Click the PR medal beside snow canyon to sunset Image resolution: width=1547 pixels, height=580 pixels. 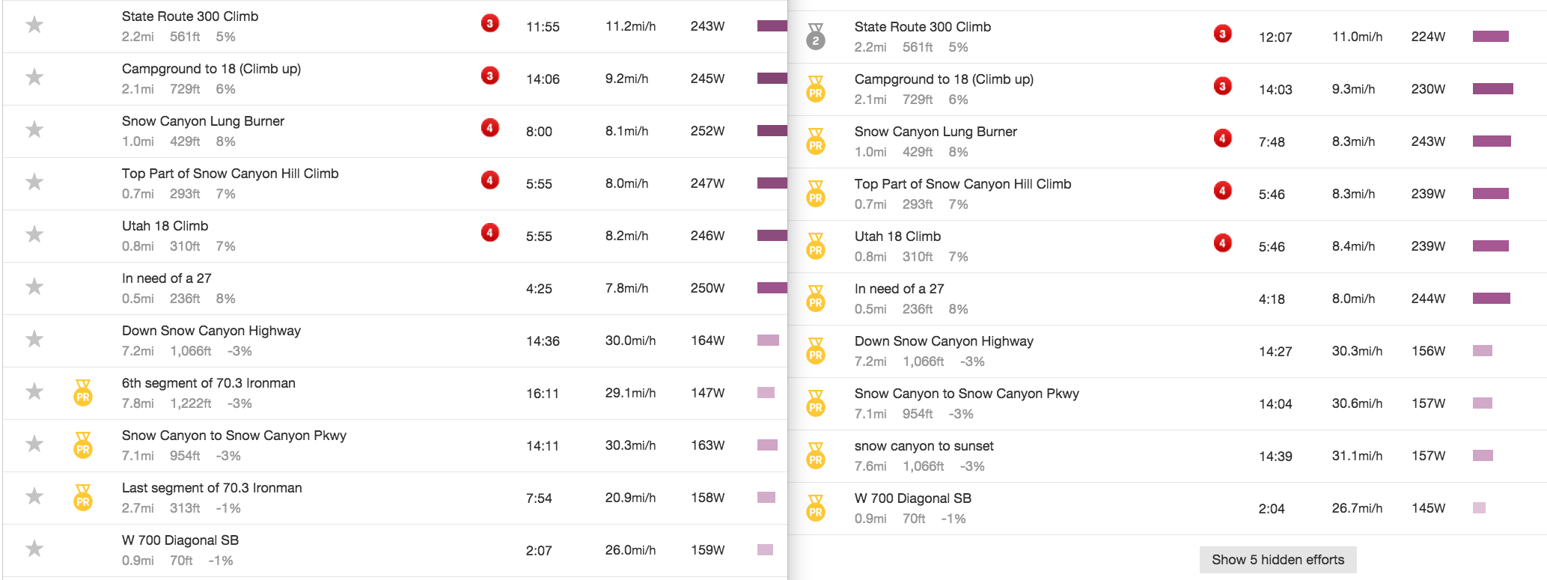click(816, 457)
